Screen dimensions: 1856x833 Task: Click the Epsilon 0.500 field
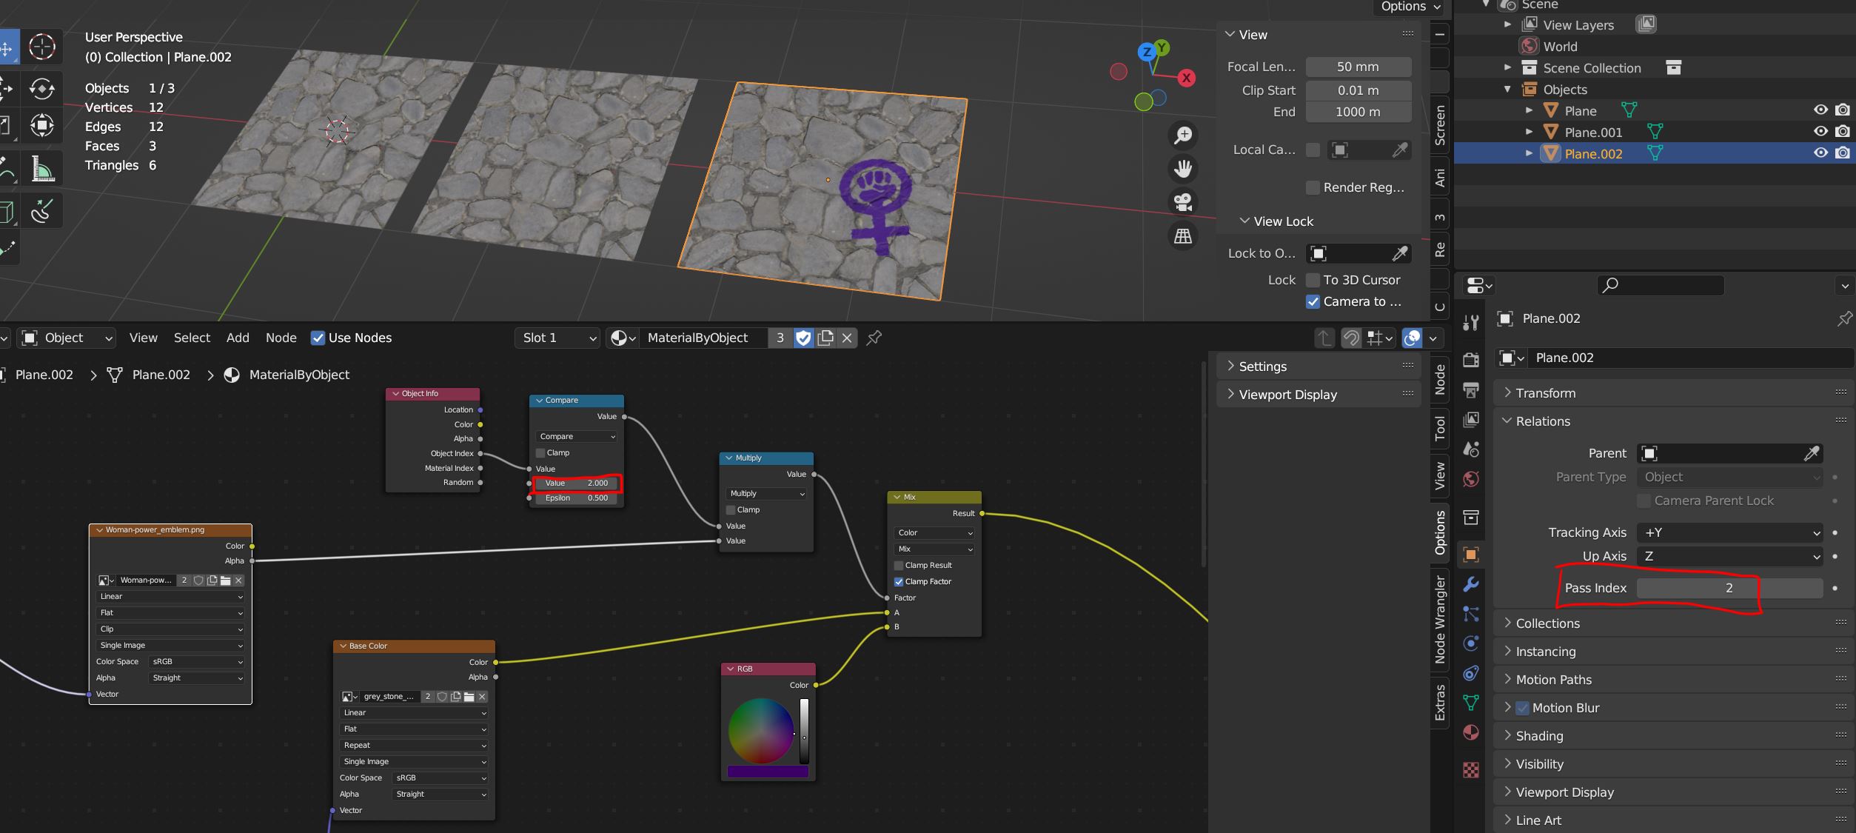(x=576, y=498)
